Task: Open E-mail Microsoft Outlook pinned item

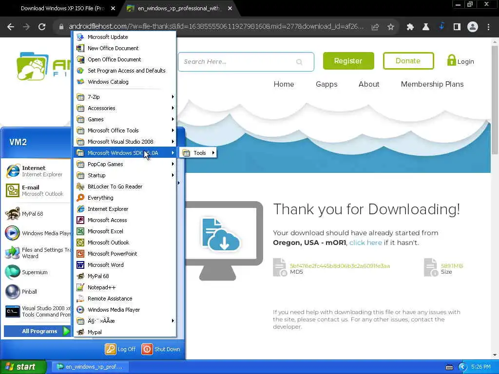Action: click(37, 190)
